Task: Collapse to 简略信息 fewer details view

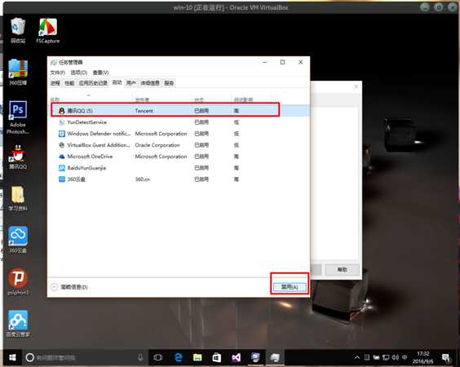Action: coord(69,287)
